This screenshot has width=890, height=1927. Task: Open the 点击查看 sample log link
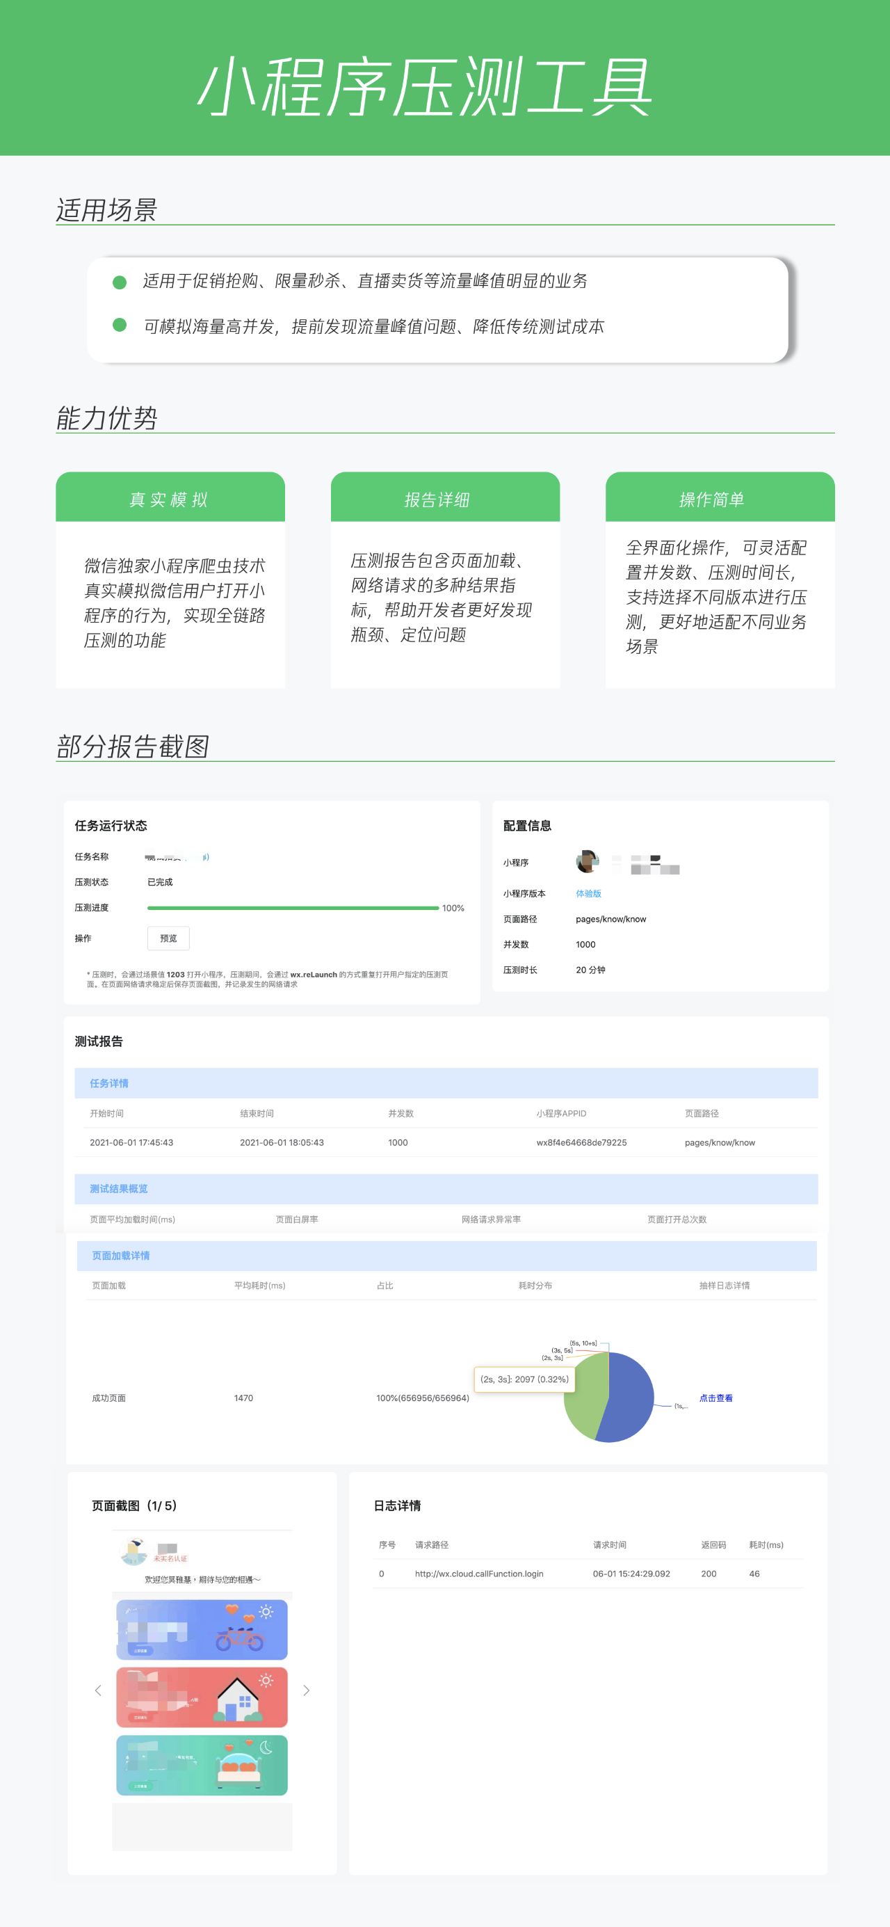715,1398
